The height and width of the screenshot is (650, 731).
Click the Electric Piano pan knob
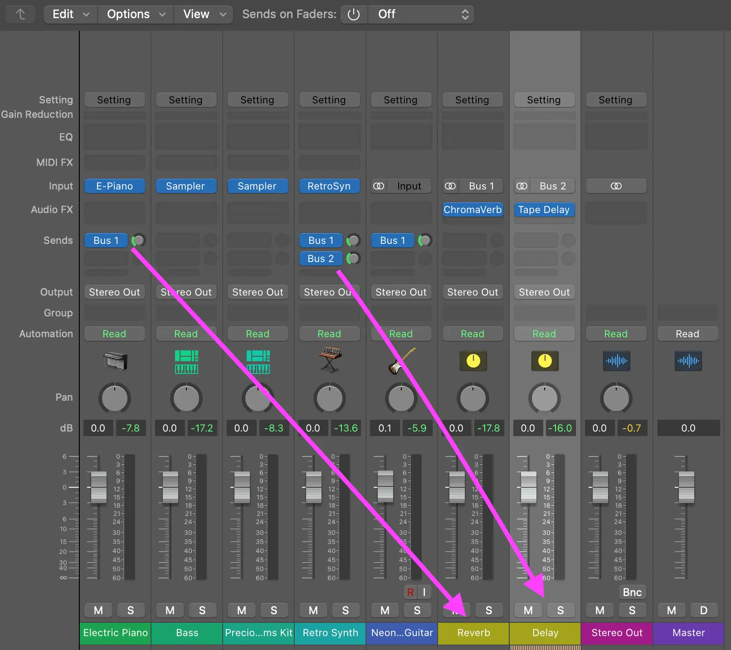coord(115,398)
